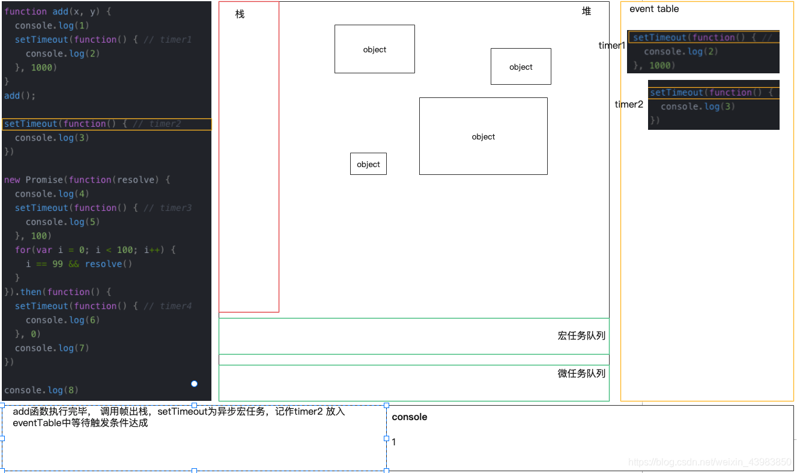The width and height of the screenshot is (797, 473).
Task: Click the 栈 stack label
Action: click(x=240, y=14)
